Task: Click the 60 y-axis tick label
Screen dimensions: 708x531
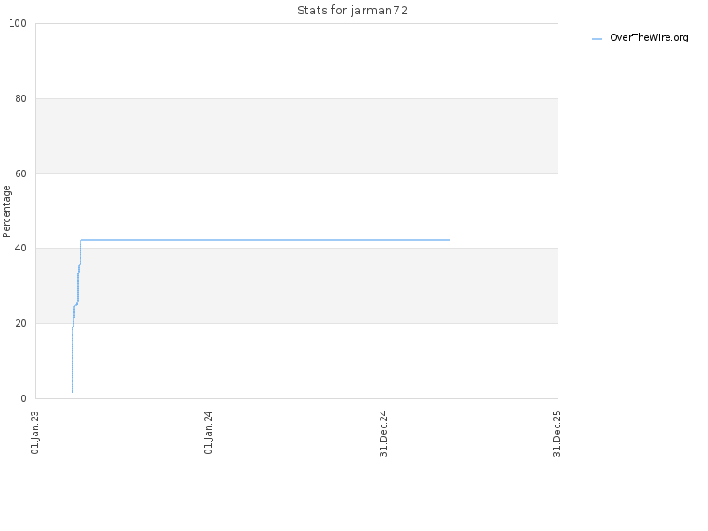Action: coord(20,173)
